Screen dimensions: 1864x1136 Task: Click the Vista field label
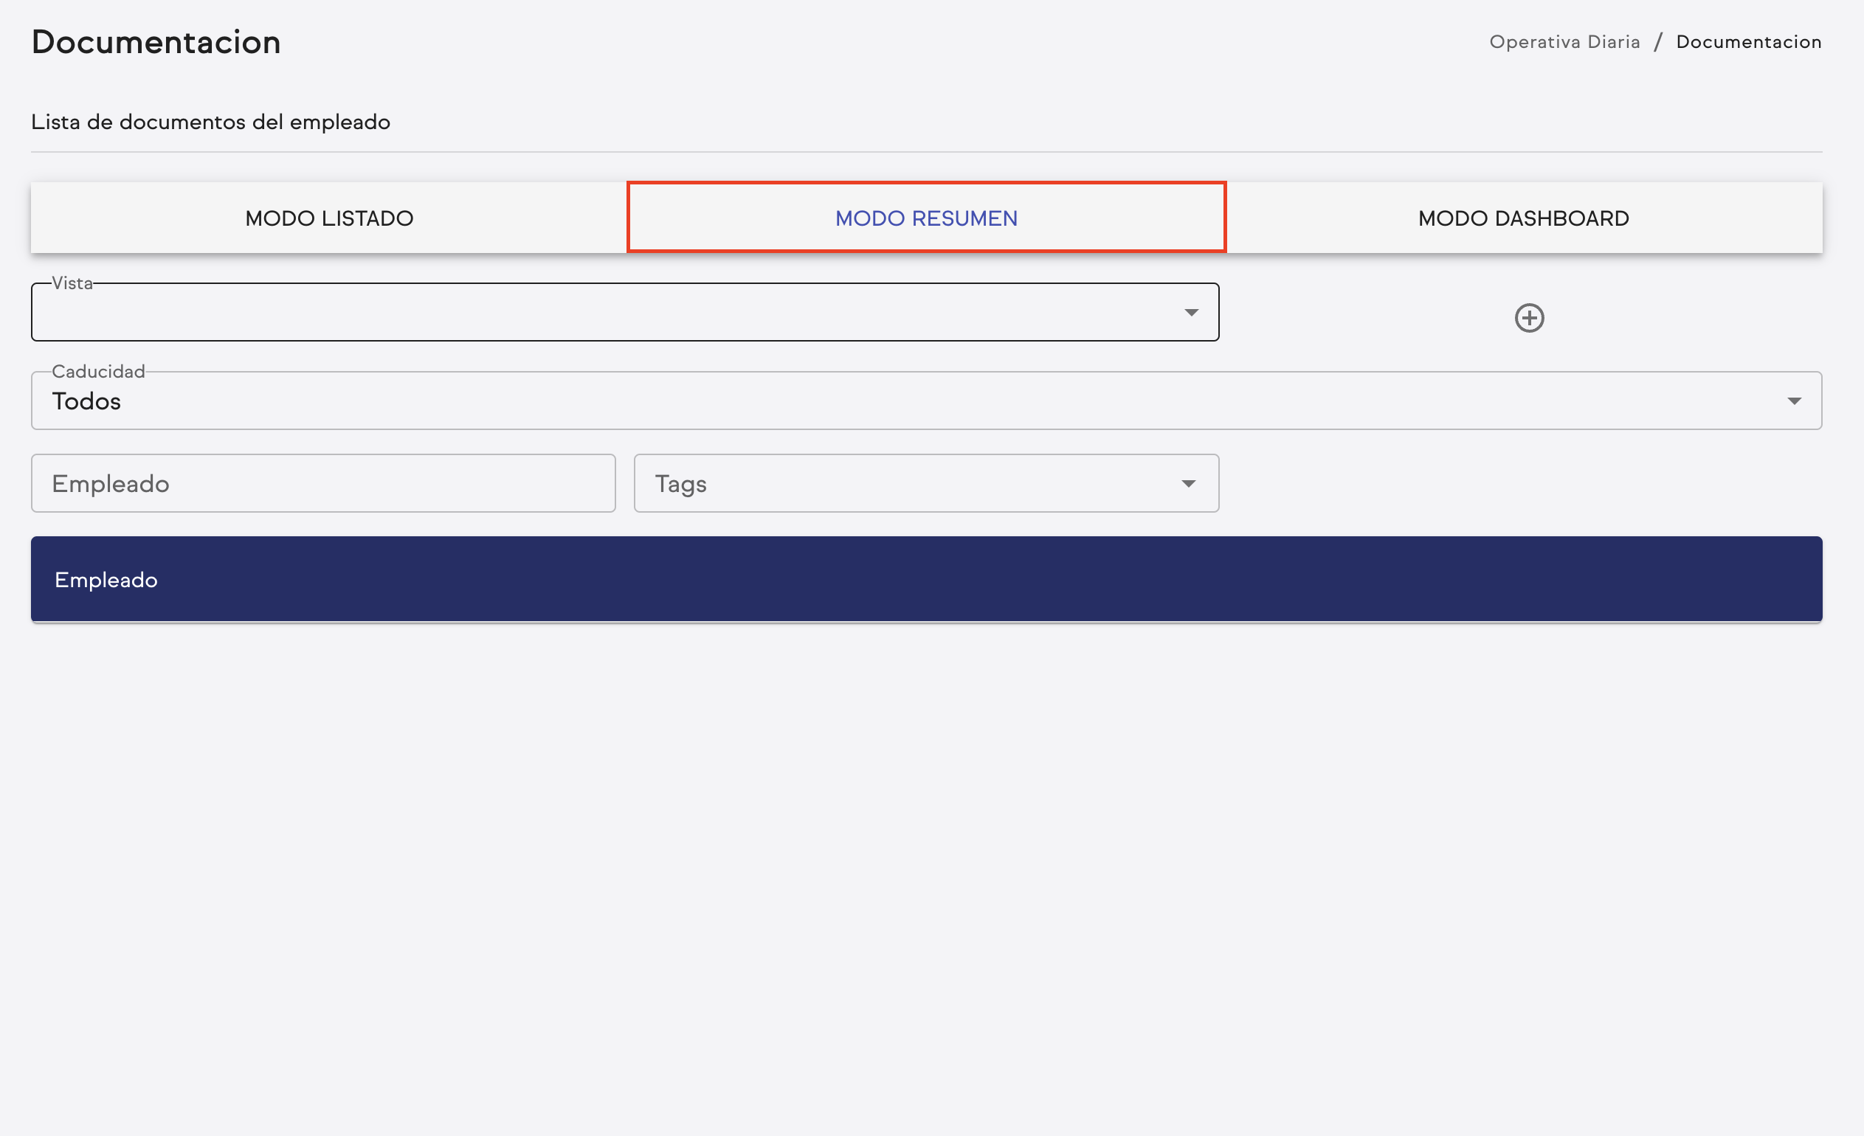(x=72, y=283)
